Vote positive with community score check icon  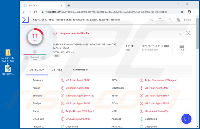43,58
